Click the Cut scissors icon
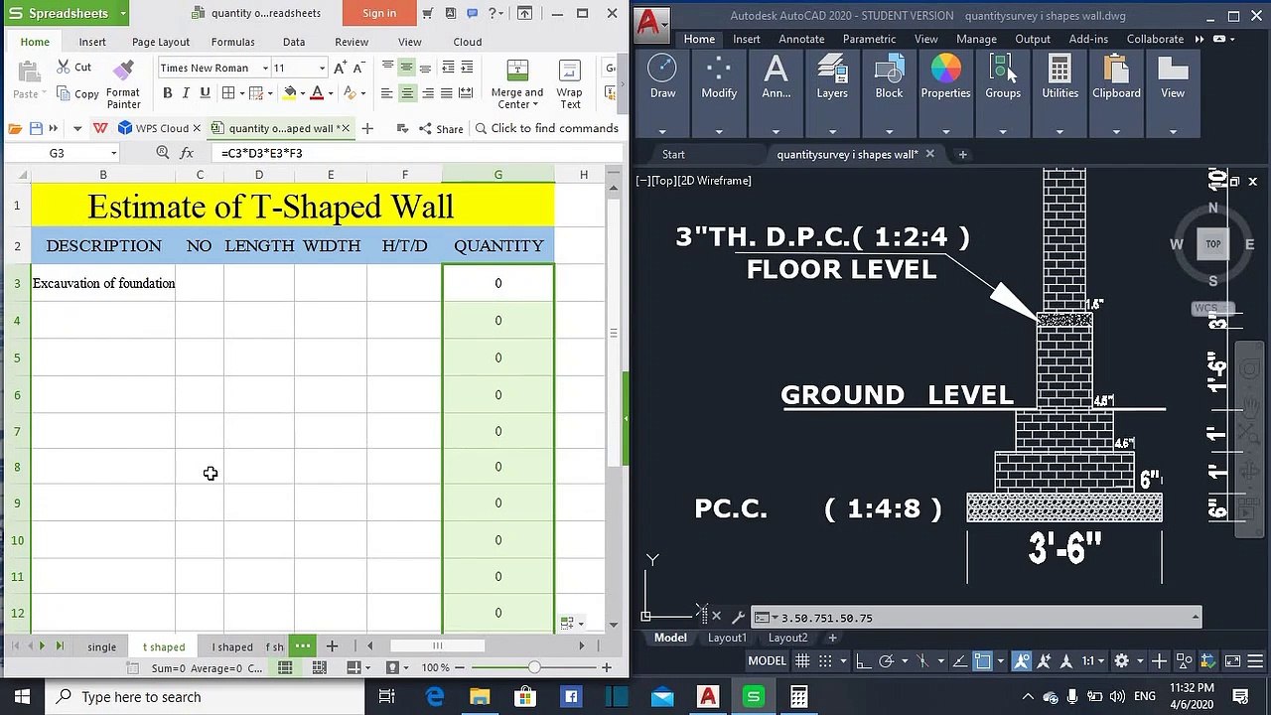 tap(63, 68)
